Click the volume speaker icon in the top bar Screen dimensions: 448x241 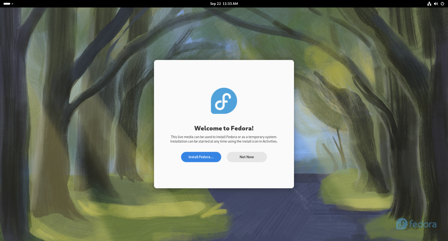[436, 4]
